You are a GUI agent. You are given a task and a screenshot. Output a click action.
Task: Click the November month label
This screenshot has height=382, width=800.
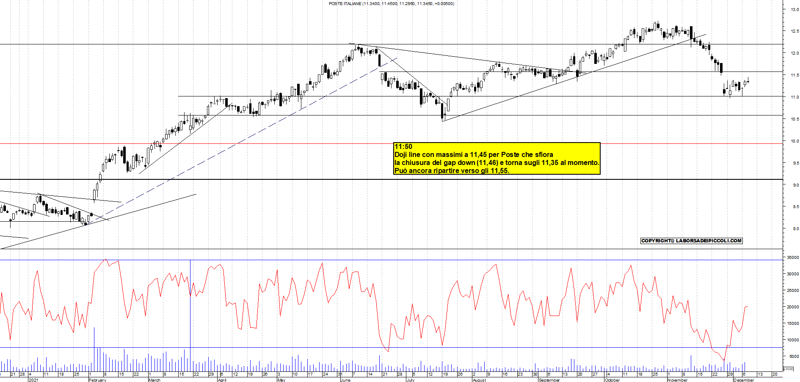coord(677,380)
